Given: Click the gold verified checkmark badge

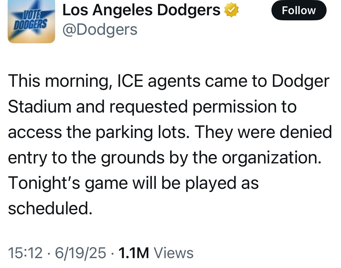Looking at the screenshot, I should click(231, 11).
